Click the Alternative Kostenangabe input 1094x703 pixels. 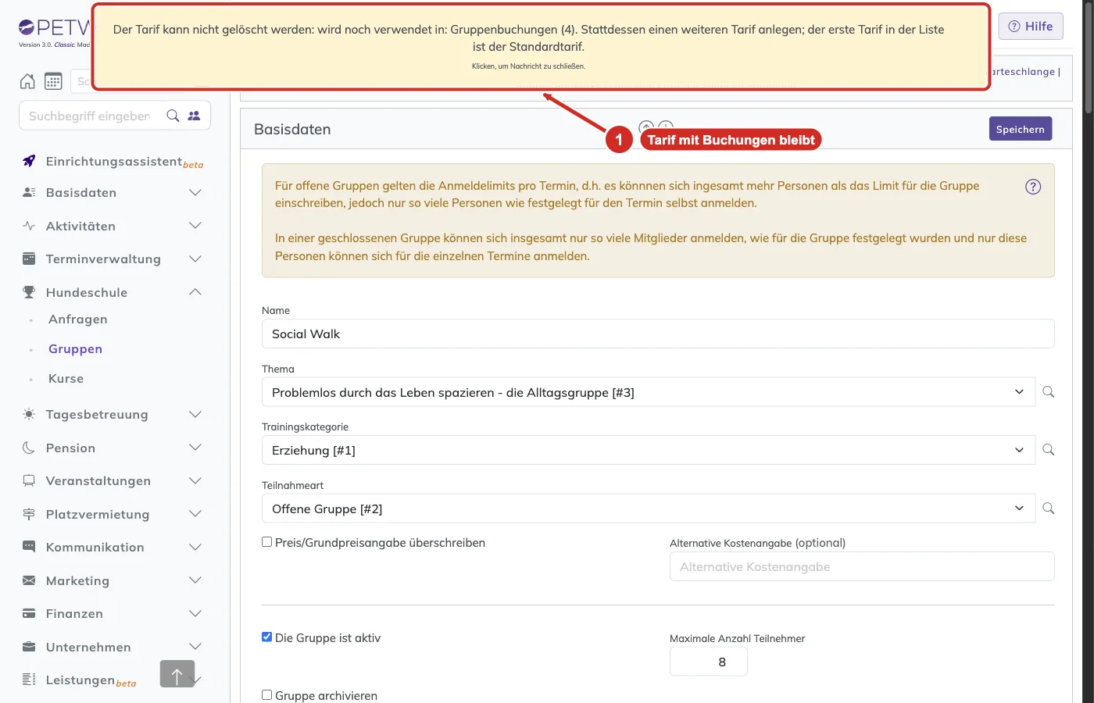(862, 566)
